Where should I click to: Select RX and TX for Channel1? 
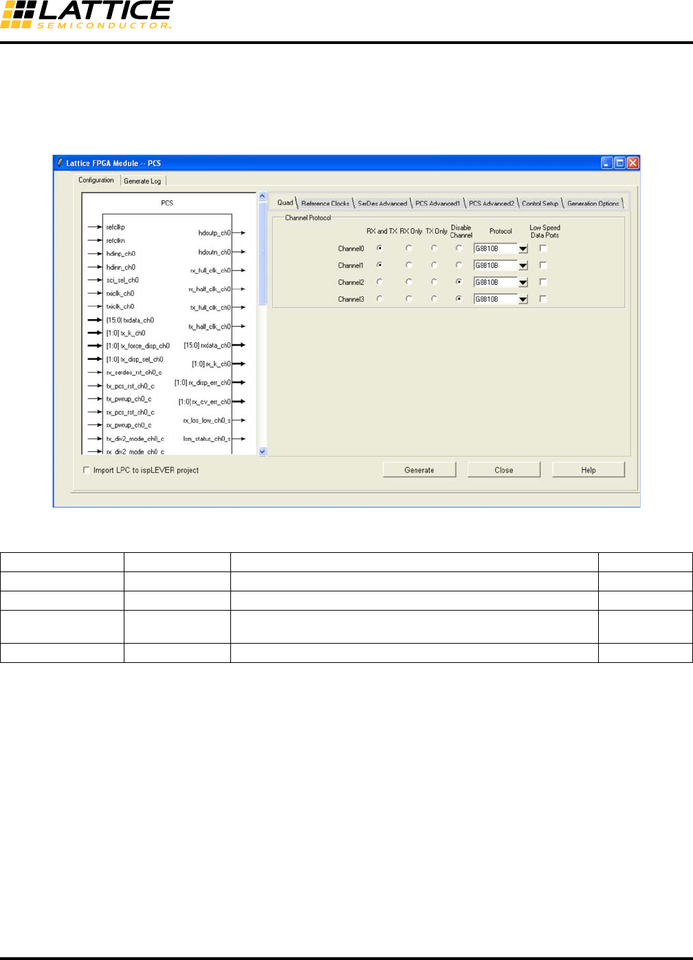[x=379, y=265]
